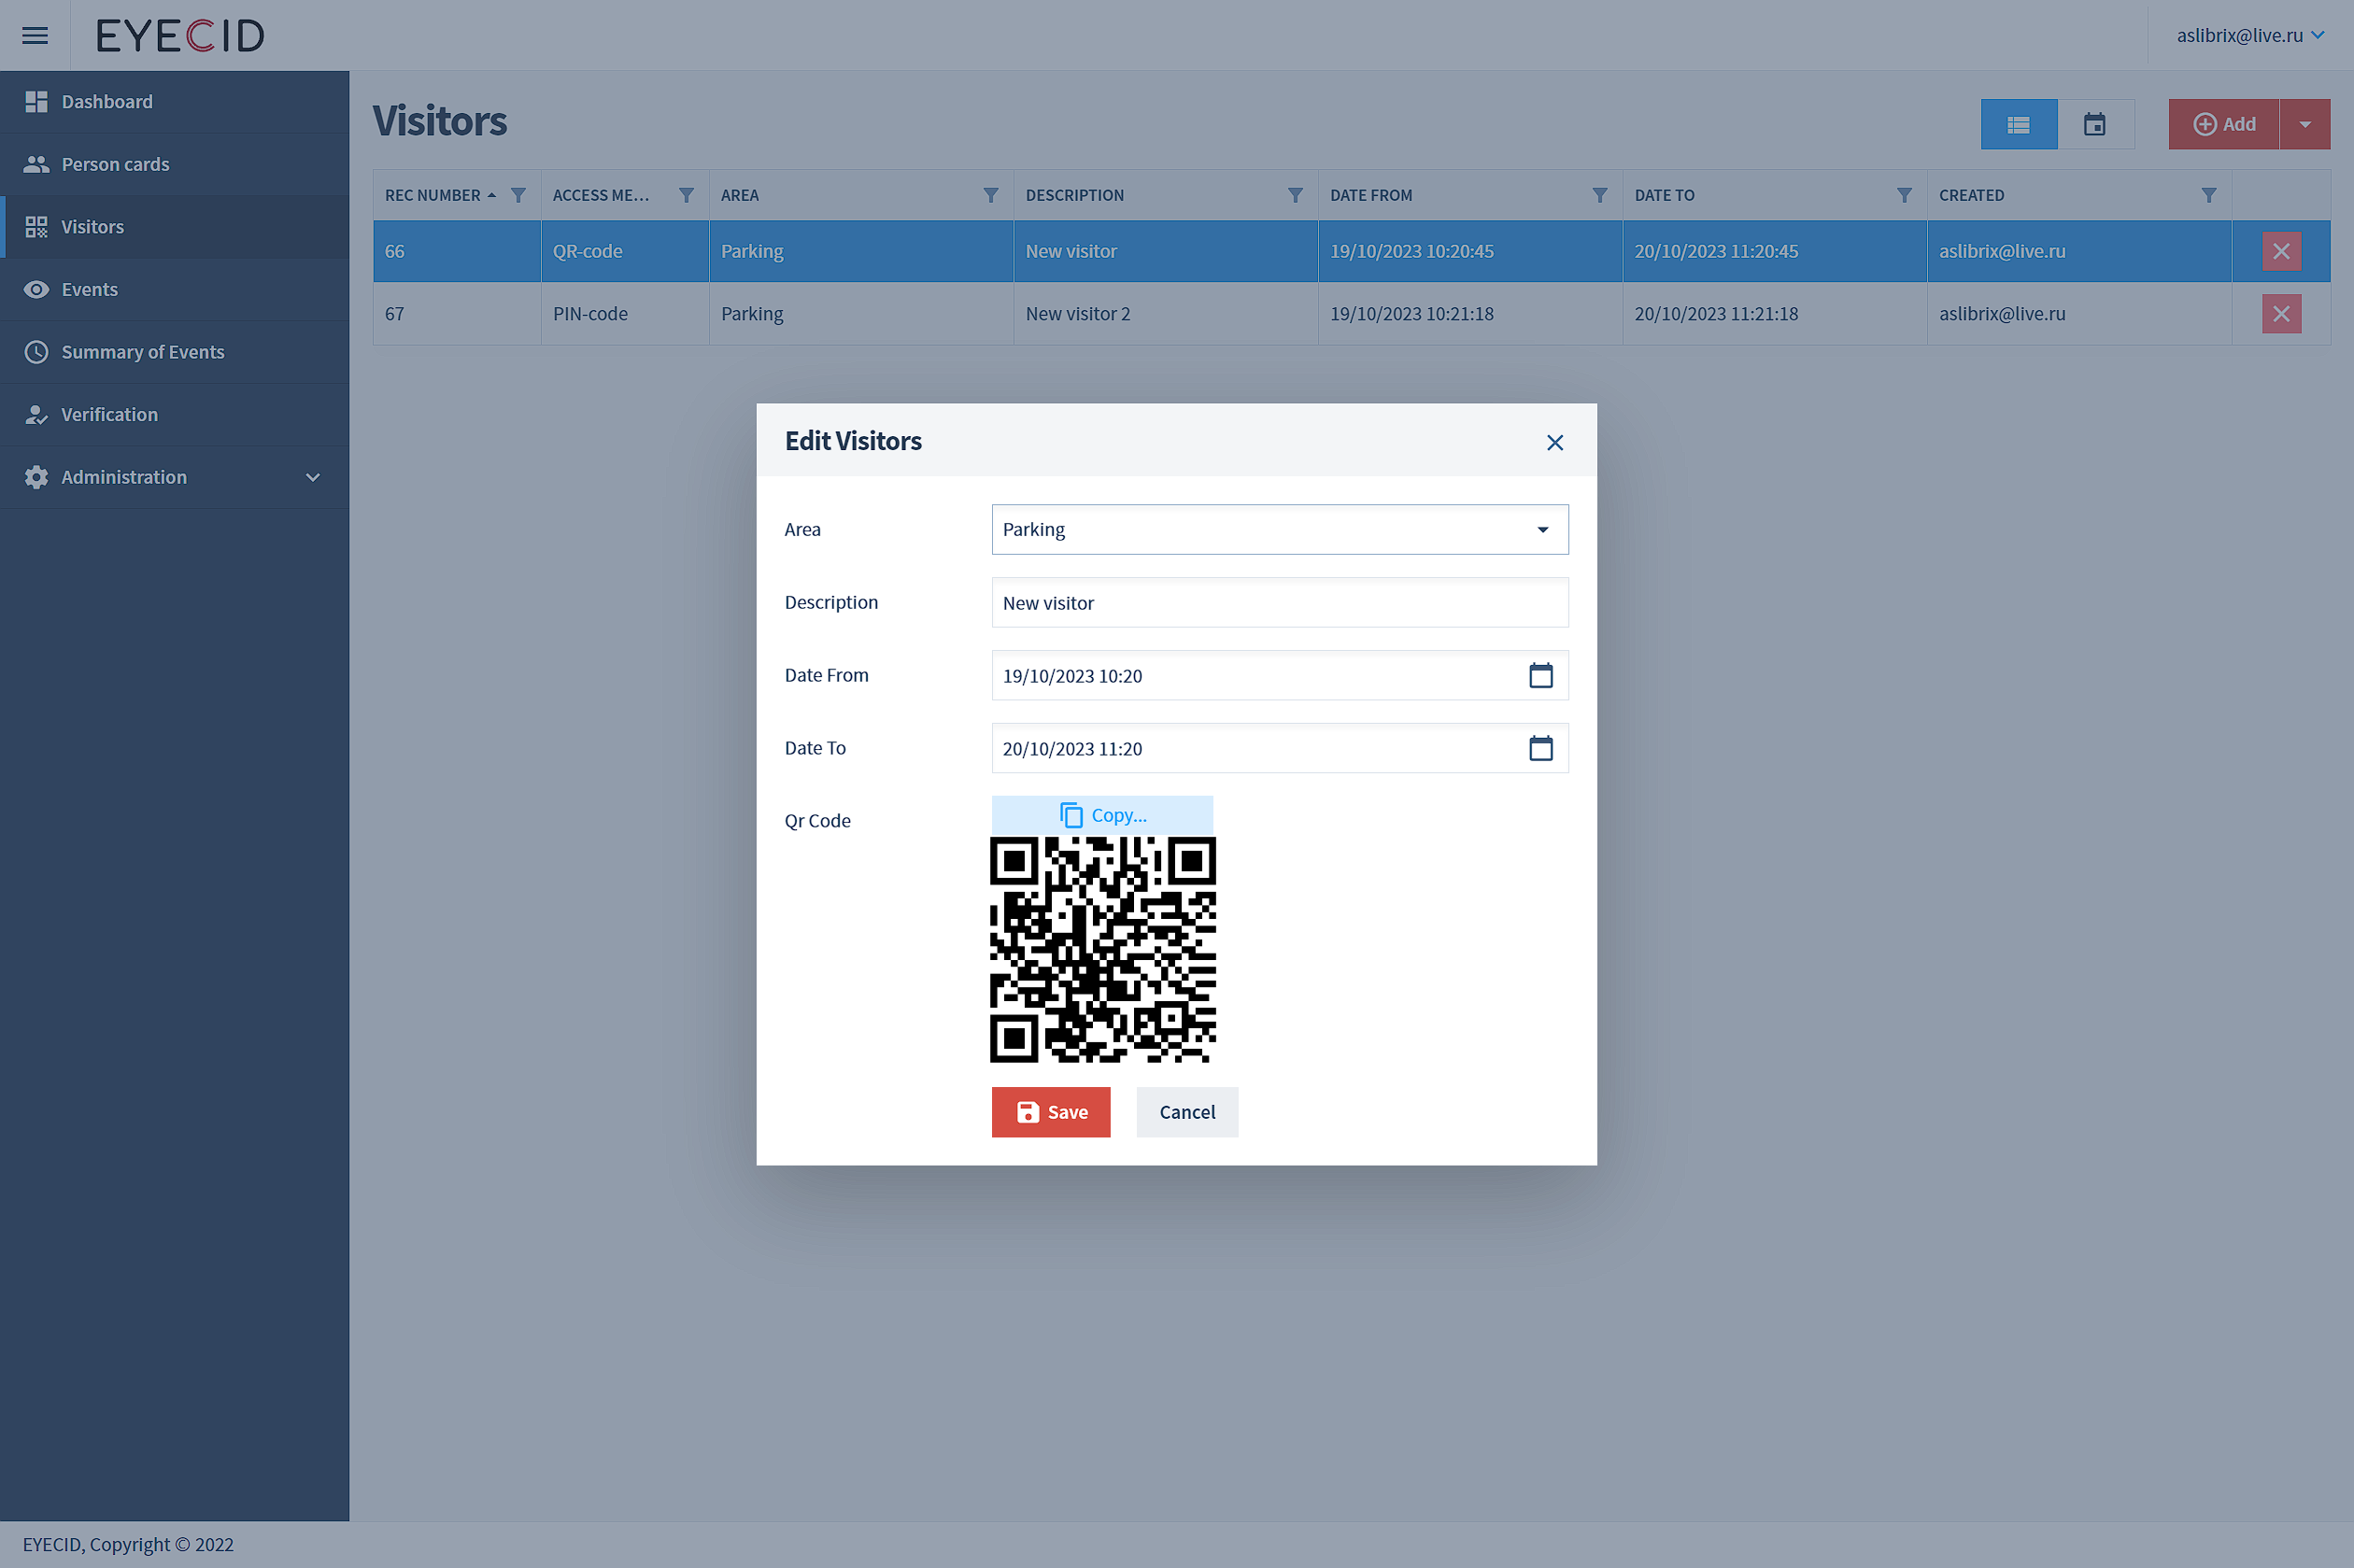This screenshot has width=2354, height=1568.
Task: Click the 20/10/2023 11:20:45 date cell
Action: tap(1775, 251)
